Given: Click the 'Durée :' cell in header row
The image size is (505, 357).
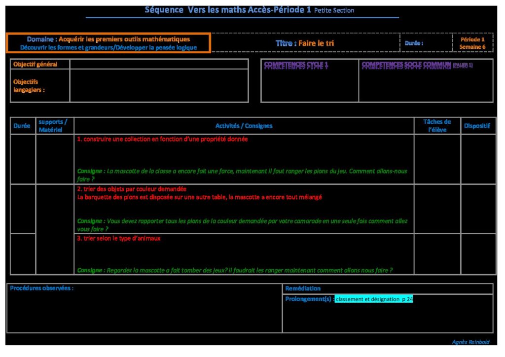Looking at the screenshot, I should click(x=425, y=43).
